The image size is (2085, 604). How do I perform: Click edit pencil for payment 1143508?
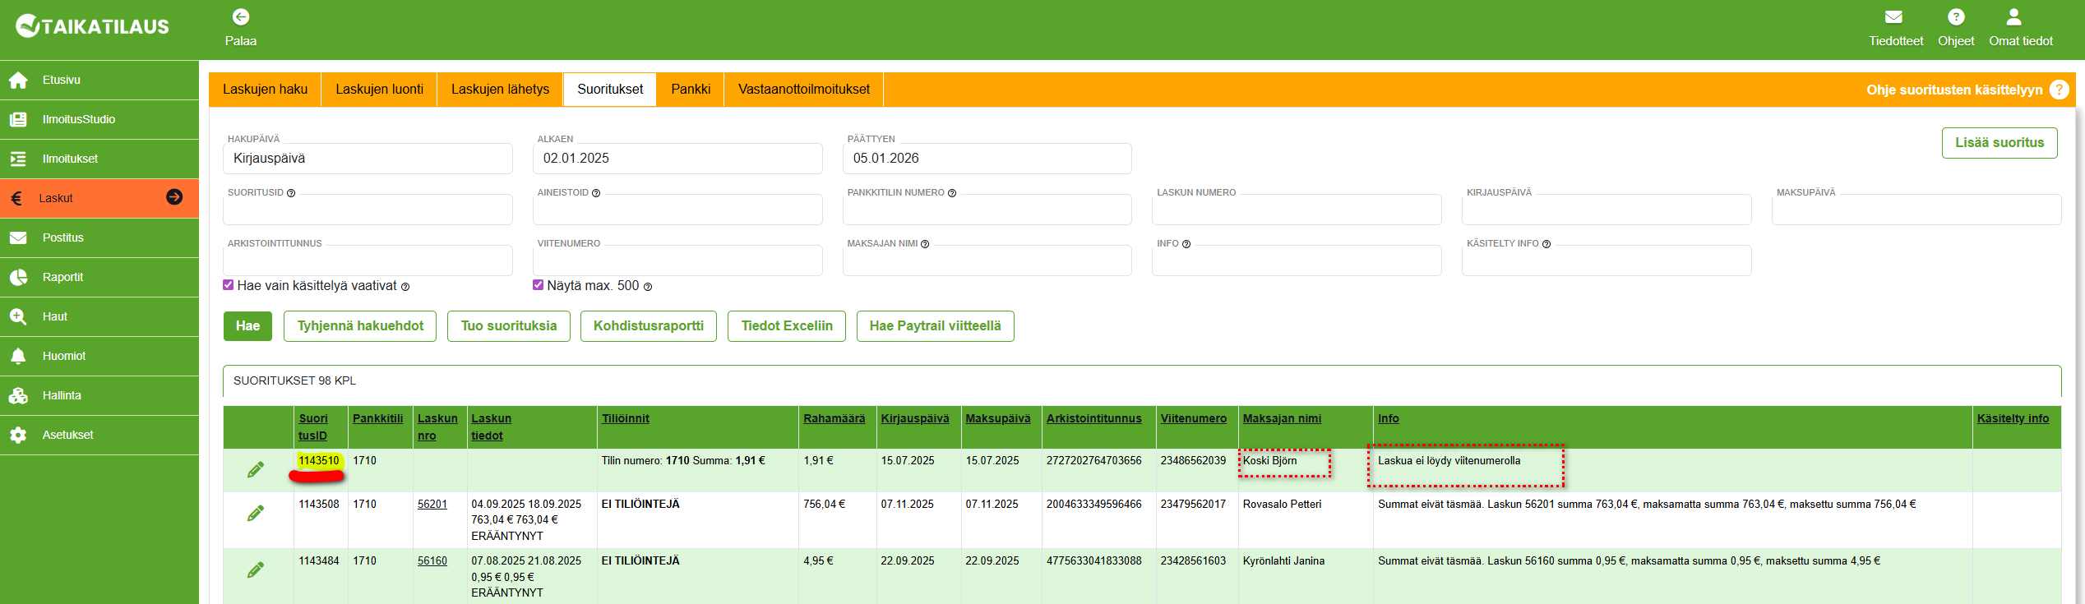coord(256,513)
